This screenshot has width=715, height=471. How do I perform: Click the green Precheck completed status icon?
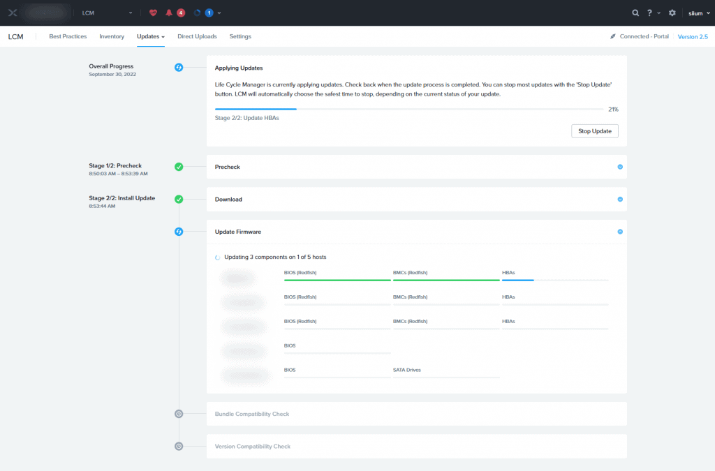(179, 167)
